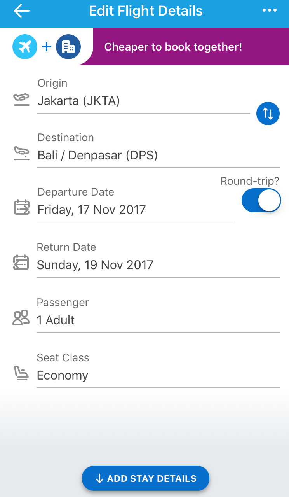Edit Destination field showing Bali / Denpasar
Image resolution: width=289 pixels, height=497 pixels.
[x=158, y=156]
